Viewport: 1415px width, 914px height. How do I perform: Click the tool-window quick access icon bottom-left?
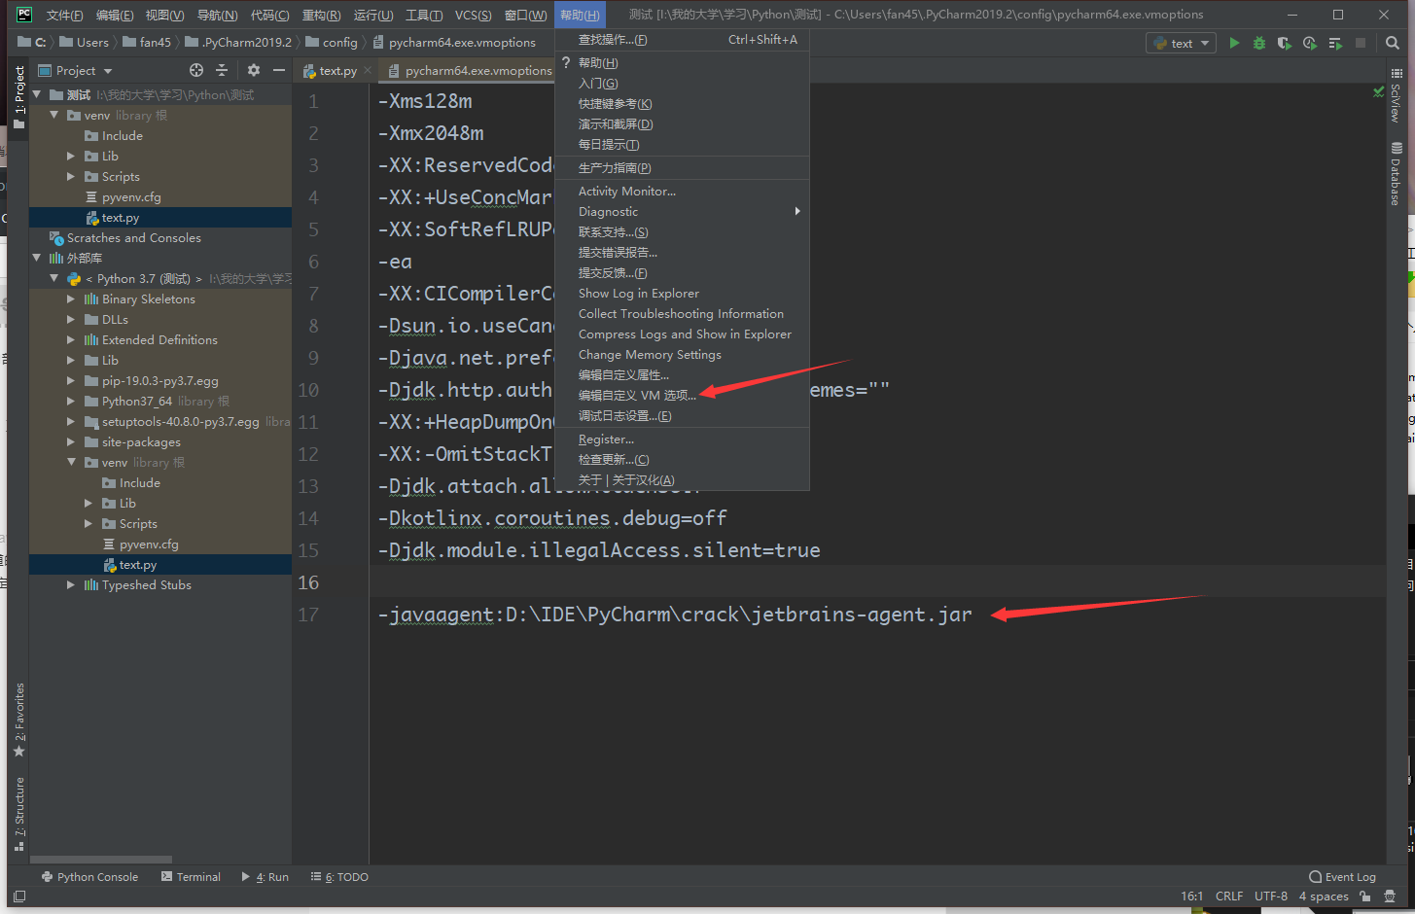(19, 896)
